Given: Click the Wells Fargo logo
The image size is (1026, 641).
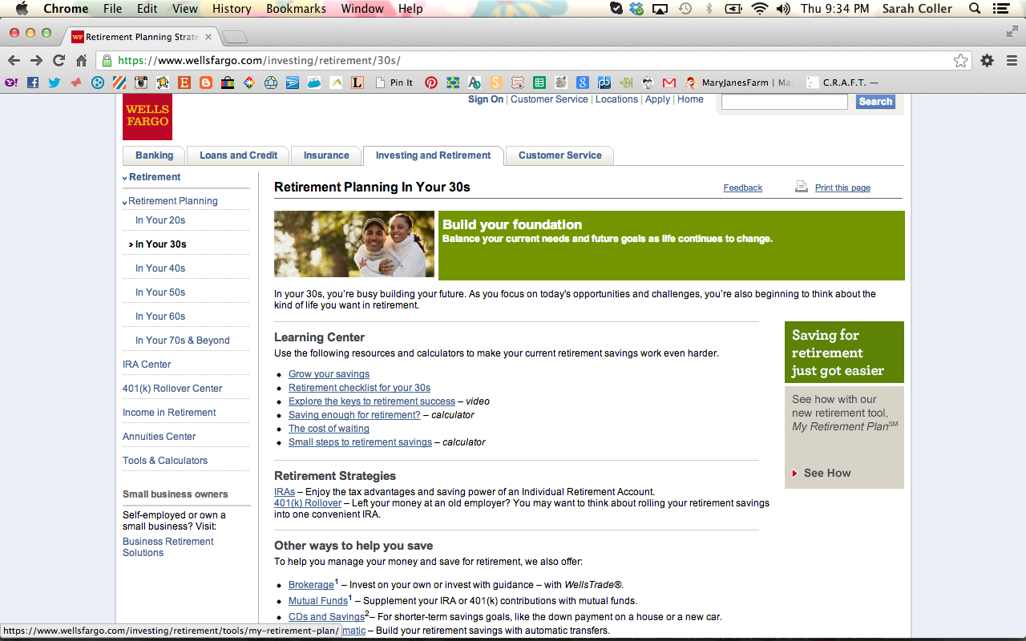Looking at the screenshot, I should [147, 117].
